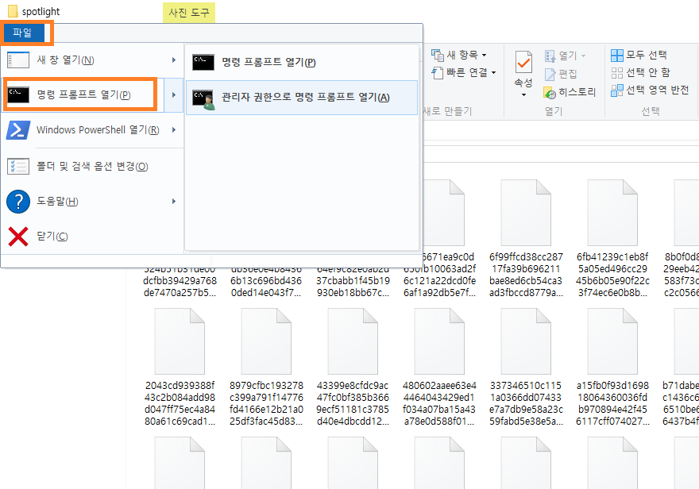Viewport: 699px width, 489px height.
Task: Click 모두 선택 in ribbon
Action: pyautogui.click(x=639, y=55)
